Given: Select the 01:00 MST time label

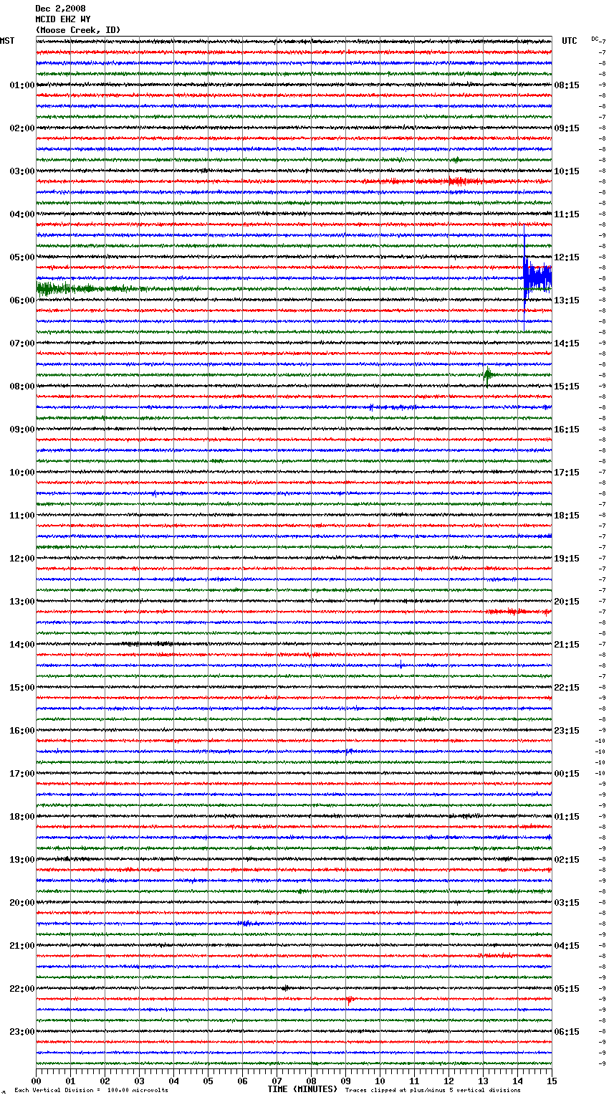Looking at the screenshot, I should 22,85.
